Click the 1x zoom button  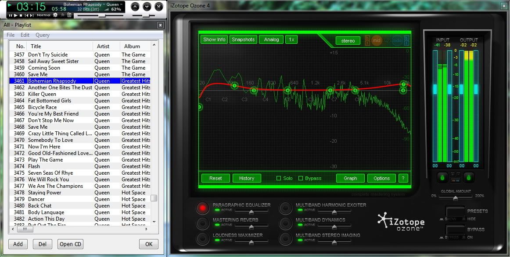pyautogui.click(x=291, y=39)
